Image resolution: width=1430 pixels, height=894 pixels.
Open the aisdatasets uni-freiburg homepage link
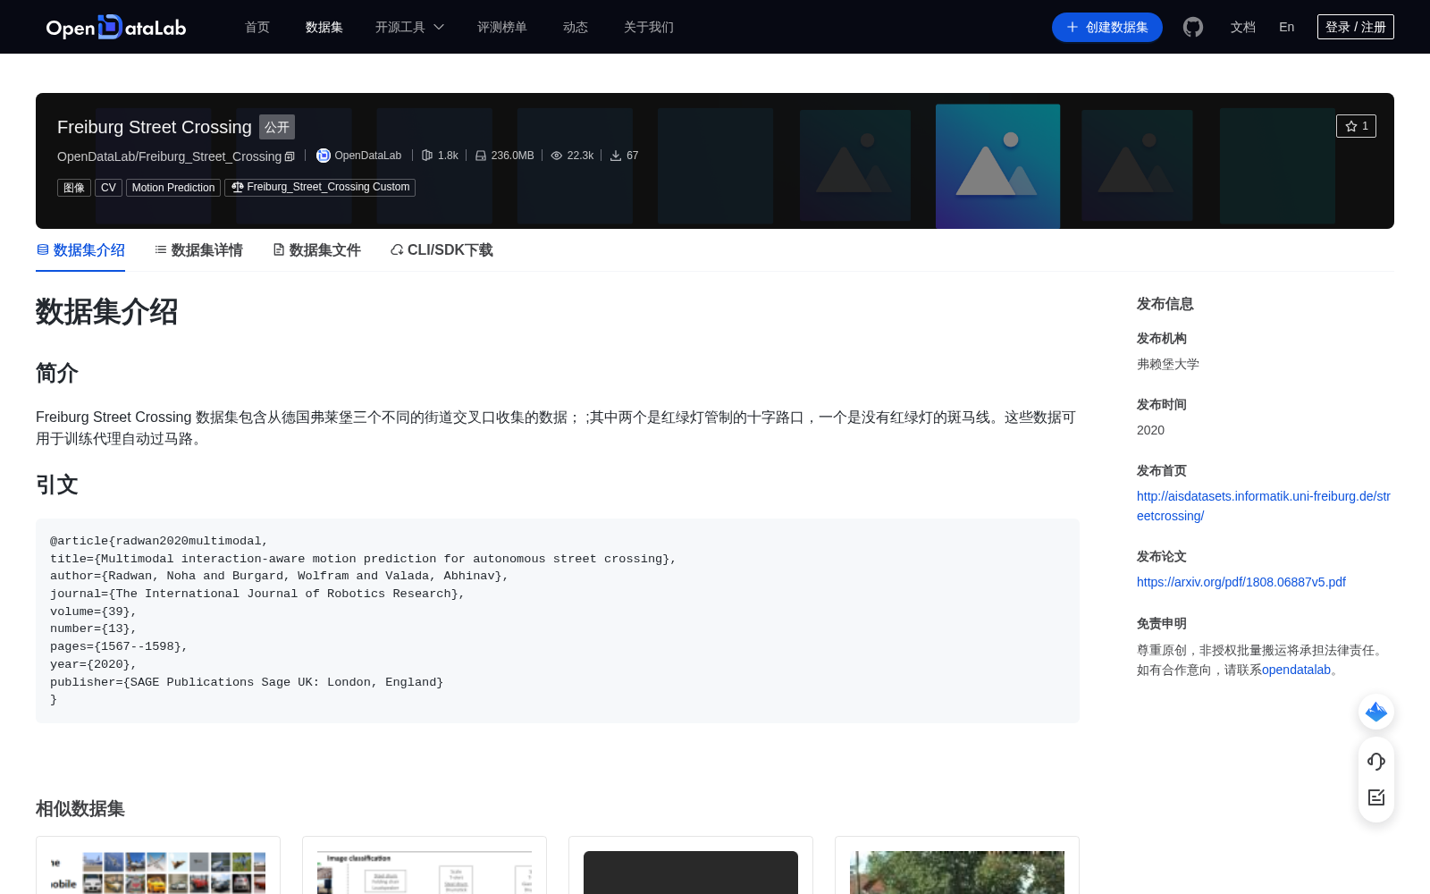[x=1263, y=506]
